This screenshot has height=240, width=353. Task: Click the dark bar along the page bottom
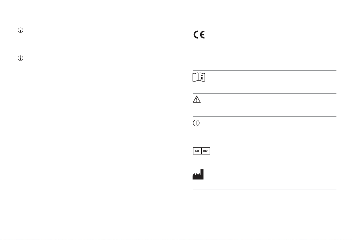[176, 240]
